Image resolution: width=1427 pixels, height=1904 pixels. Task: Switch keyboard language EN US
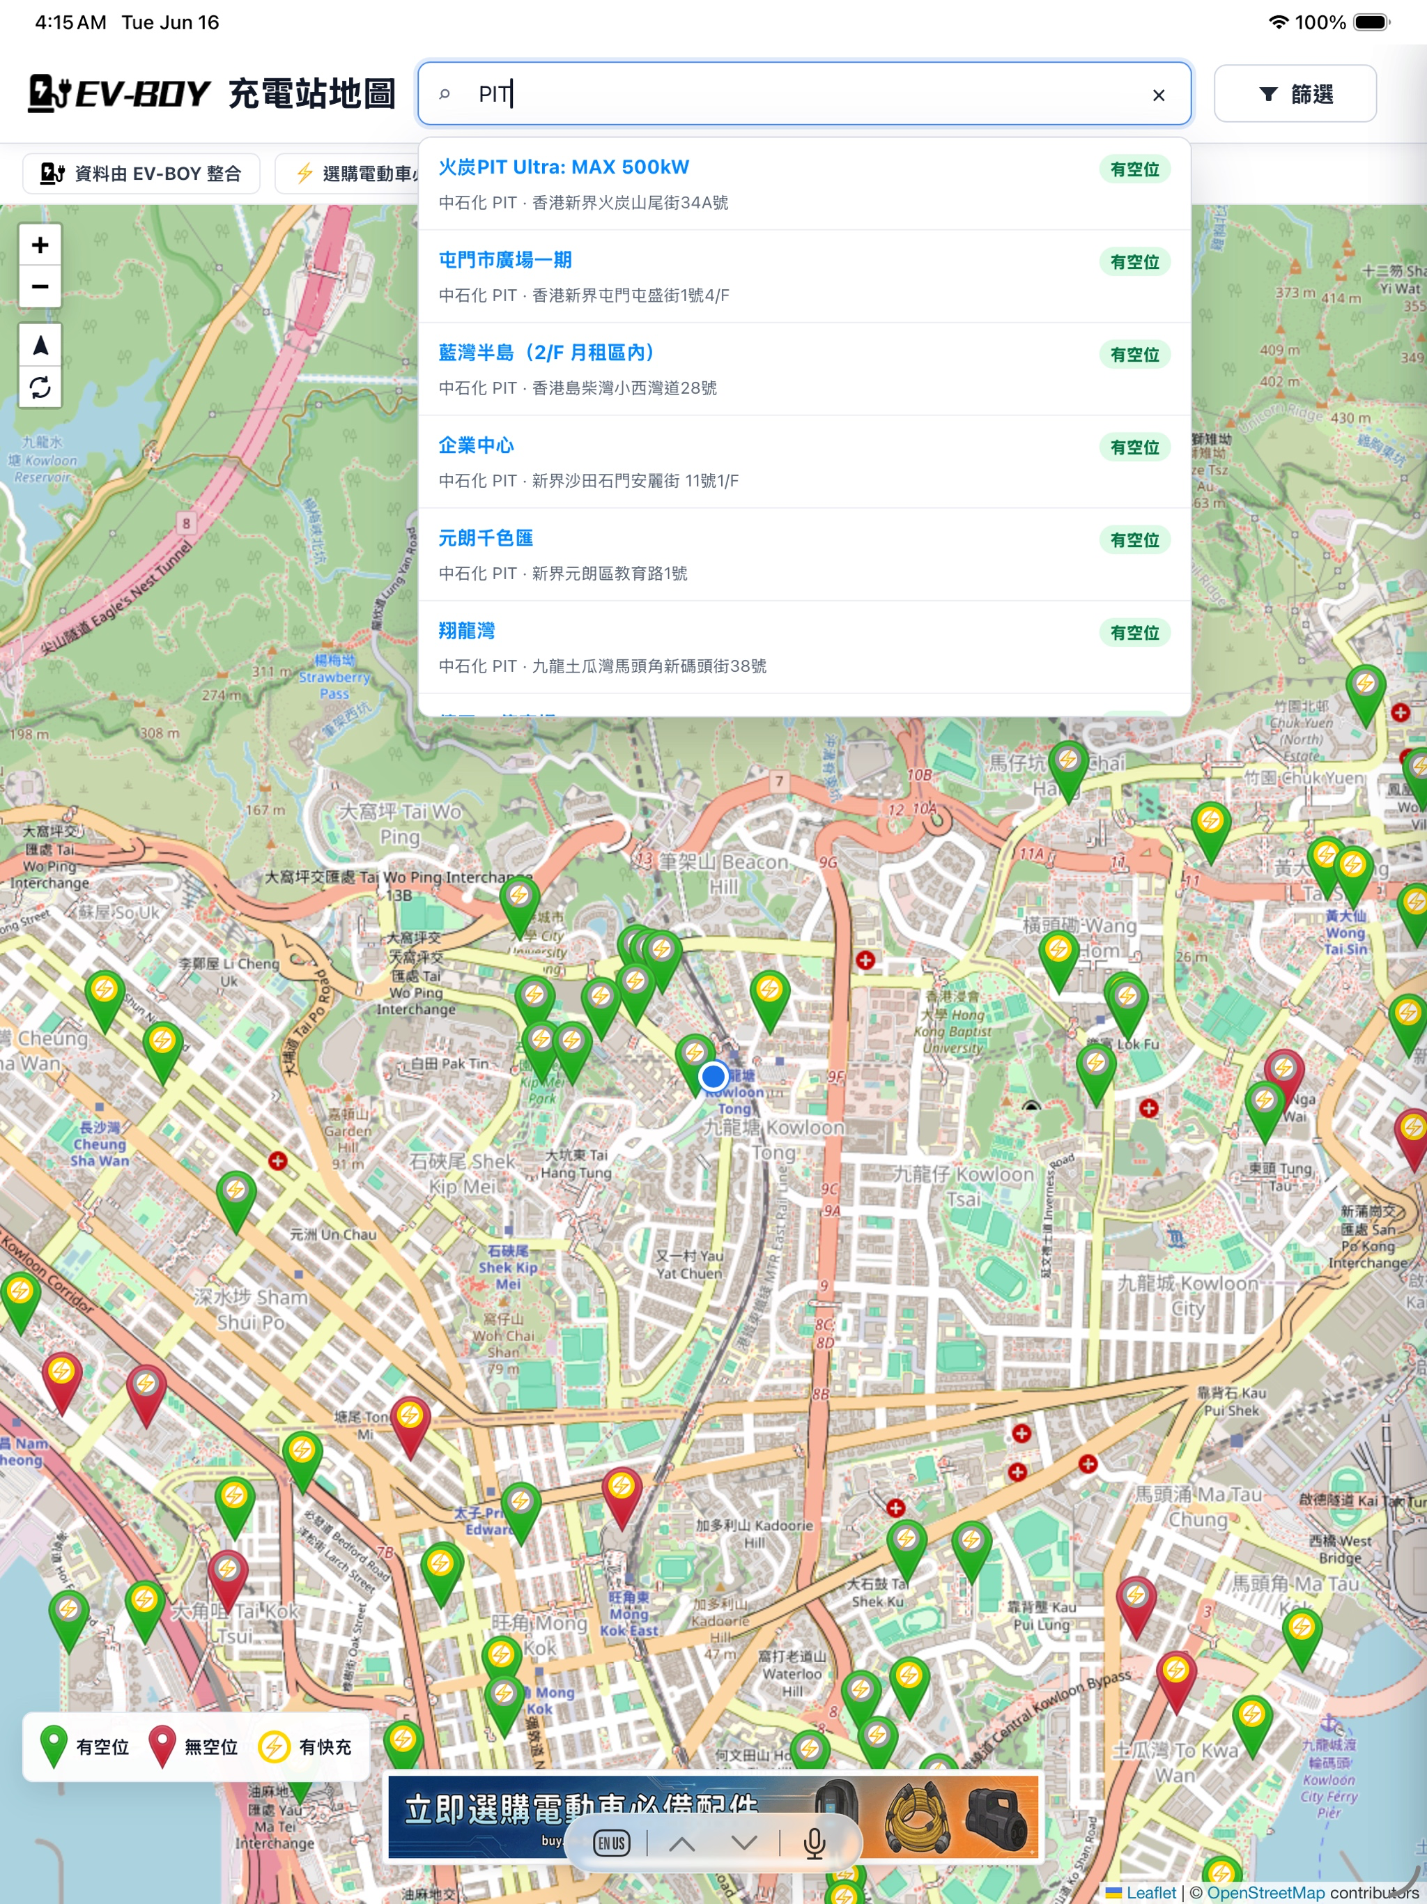click(611, 1843)
